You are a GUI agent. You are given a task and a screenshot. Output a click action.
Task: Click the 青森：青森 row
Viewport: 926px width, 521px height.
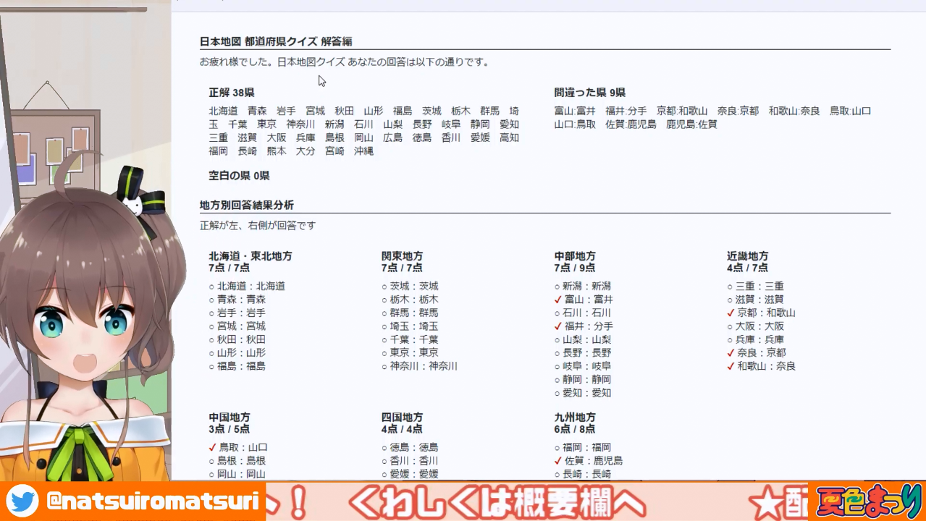click(x=237, y=300)
